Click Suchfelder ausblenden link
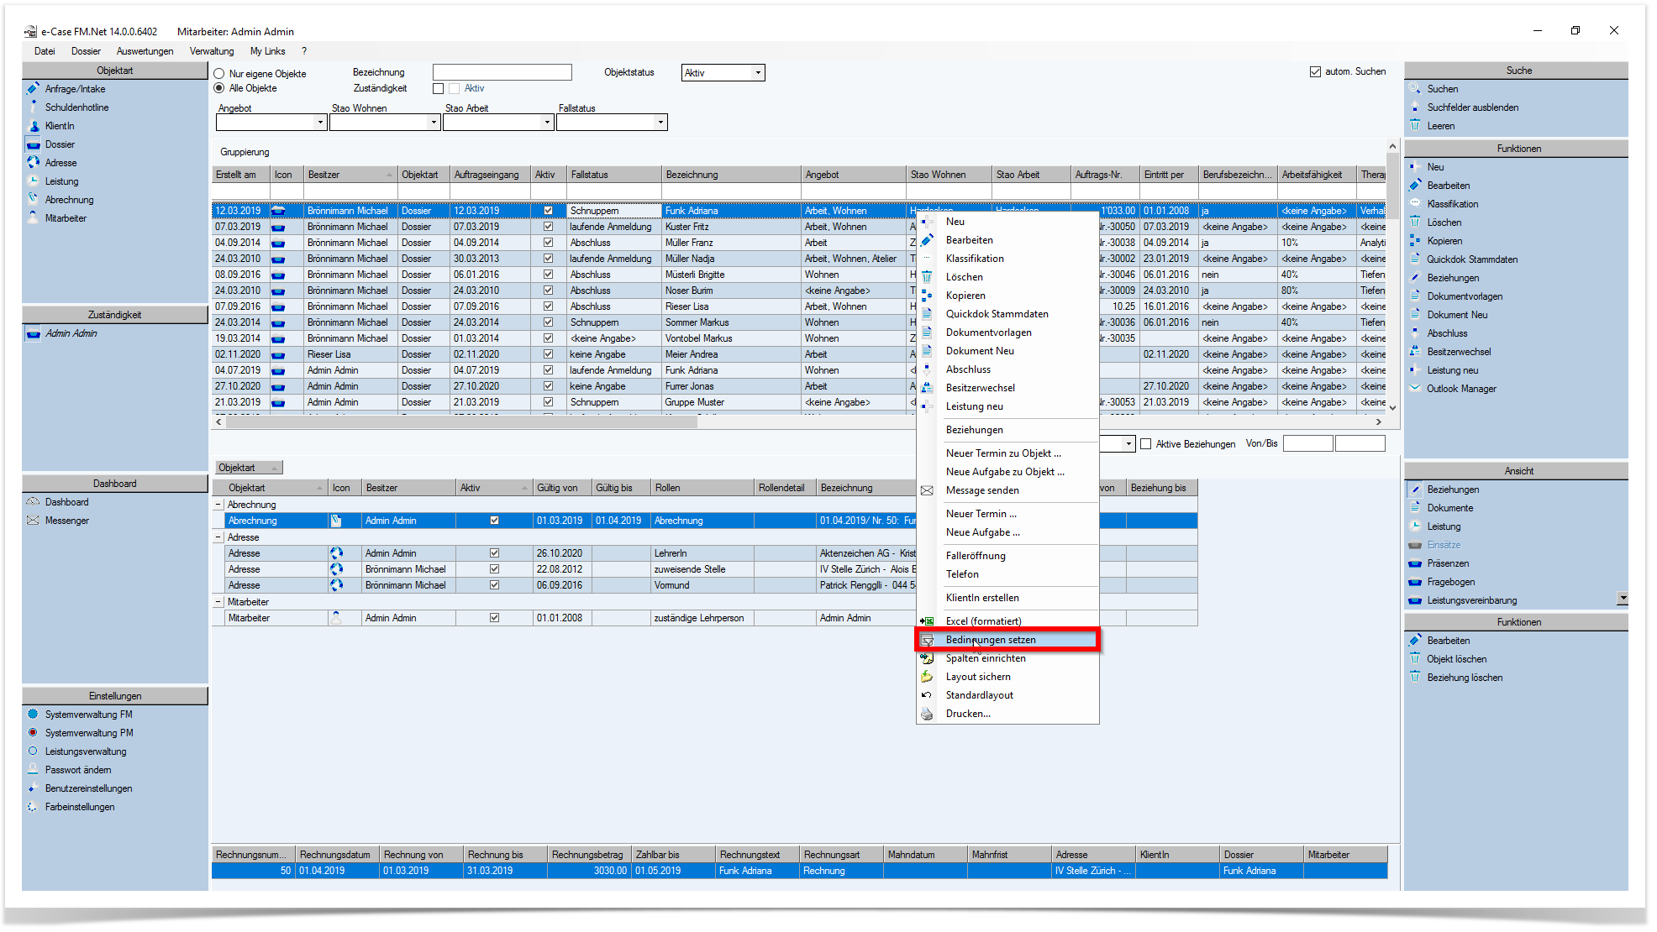Screen dimensions: 1657x932 [x=1472, y=107]
